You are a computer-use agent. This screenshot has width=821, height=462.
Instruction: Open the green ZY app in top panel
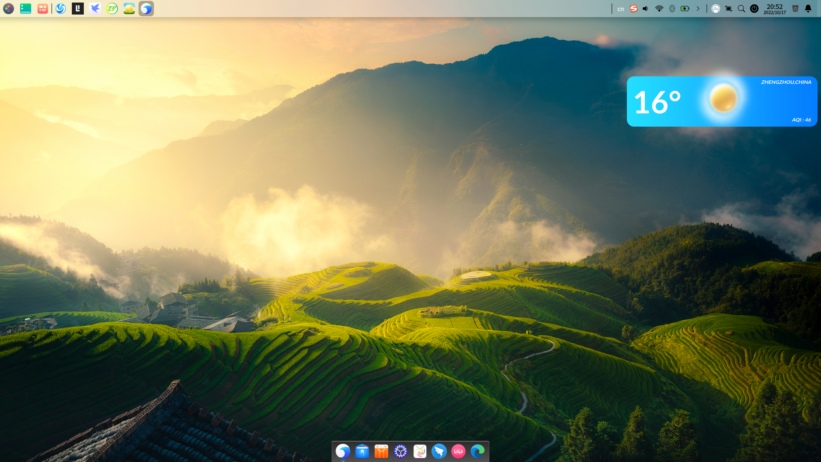(x=112, y=9)
